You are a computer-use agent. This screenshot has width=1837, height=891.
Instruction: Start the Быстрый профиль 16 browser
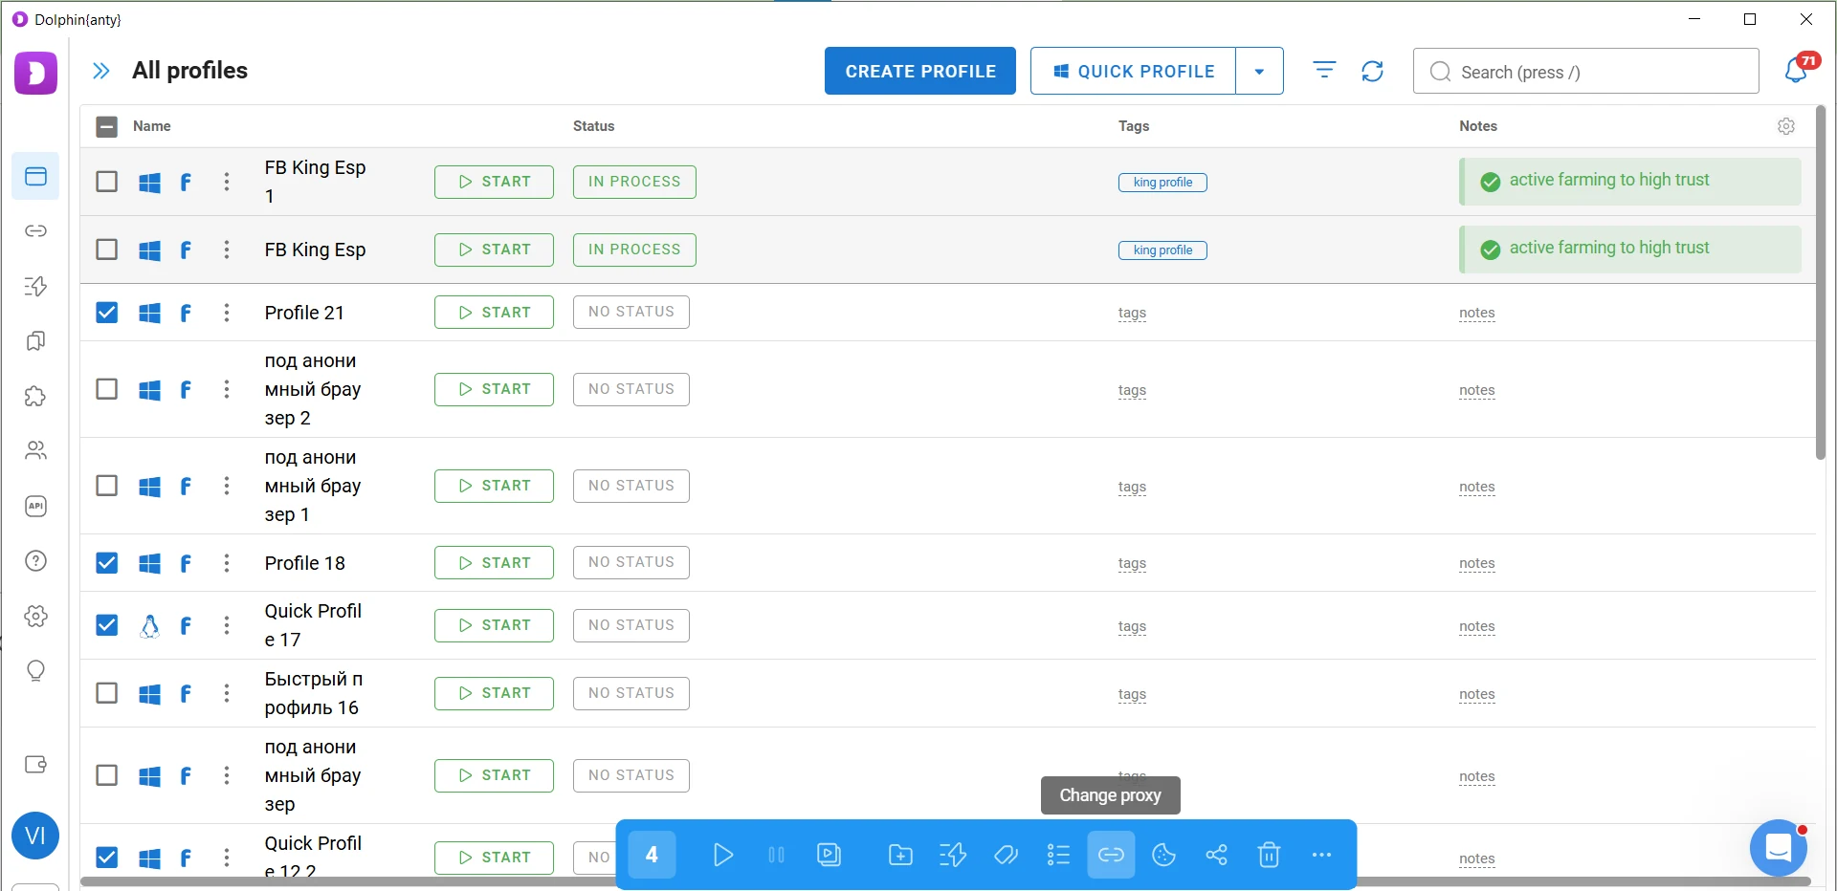coord(494,693)
